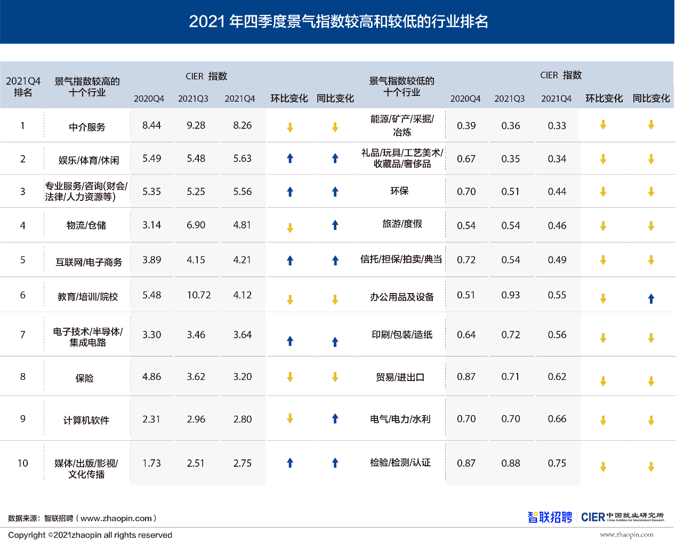The image size is (676, 551).
Task: Click the 能源/矿产/采掘/冶炼 industry cell
Action: pos(402,125)
